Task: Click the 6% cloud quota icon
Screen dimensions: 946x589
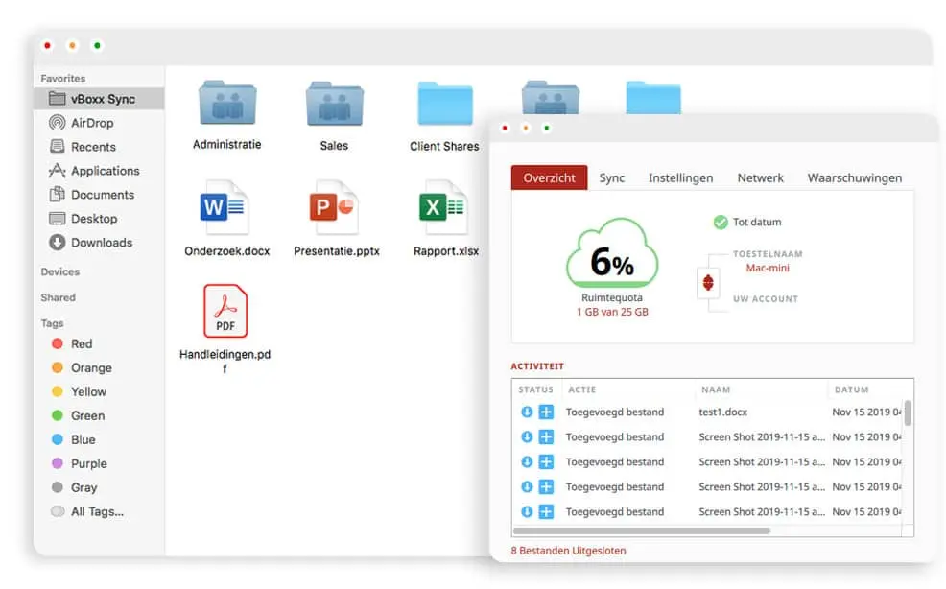Action: (x=612, y=254)
